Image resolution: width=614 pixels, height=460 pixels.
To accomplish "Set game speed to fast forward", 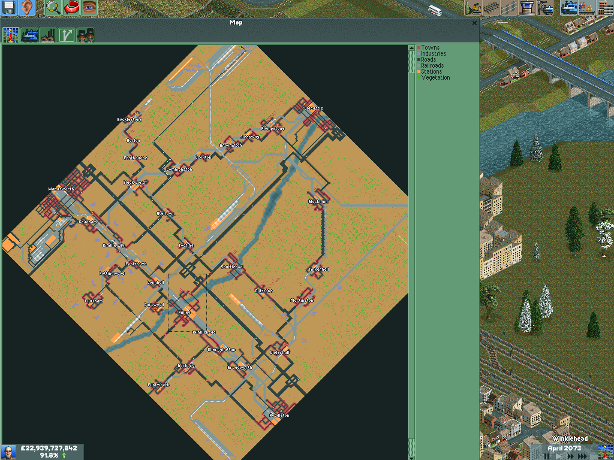I will (570, 456).
